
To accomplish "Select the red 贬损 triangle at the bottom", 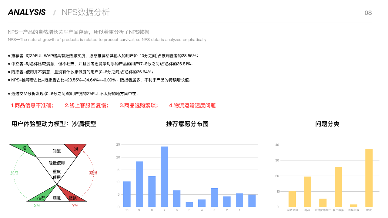I will 72,197.
